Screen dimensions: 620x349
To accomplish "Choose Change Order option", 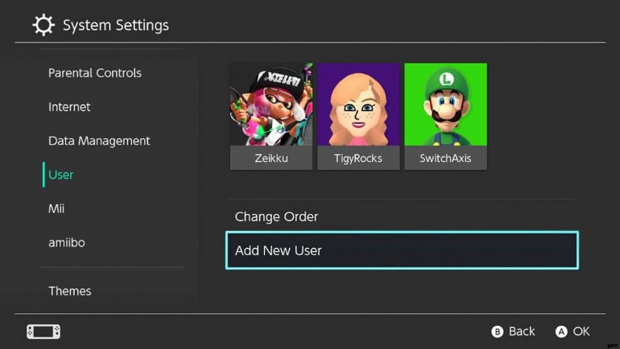I will click(277, 217).
